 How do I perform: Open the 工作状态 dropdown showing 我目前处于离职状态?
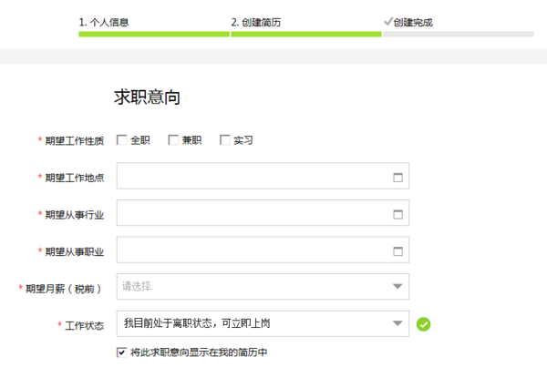[255, 323]
